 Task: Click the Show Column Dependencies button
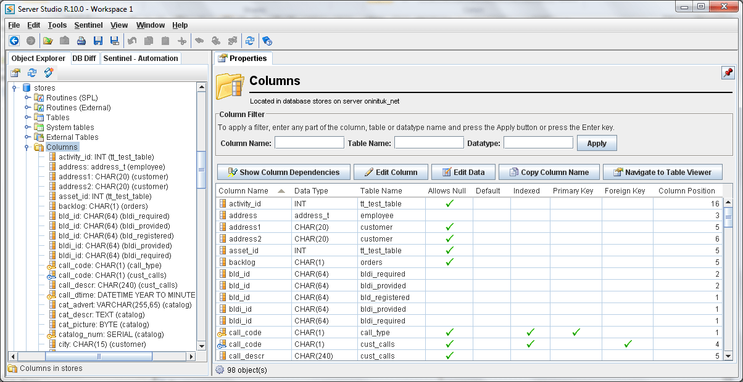(283, 173)
